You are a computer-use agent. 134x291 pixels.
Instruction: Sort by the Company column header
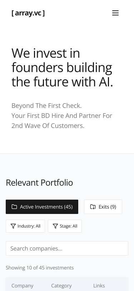(x=23, y=286)
